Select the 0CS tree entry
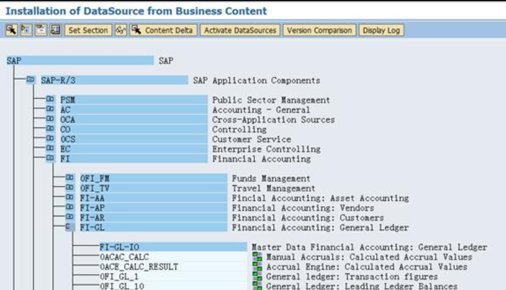The width and height of the screenshot is (506, 290). 134,139
